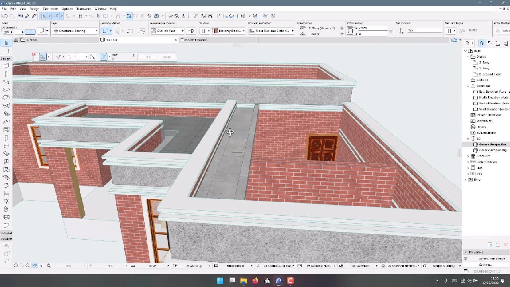Image resolution: width=510 pixels, height=287 pixels.
Task: Pick up parameters with eyedropper icon
Action: (27, 16)
